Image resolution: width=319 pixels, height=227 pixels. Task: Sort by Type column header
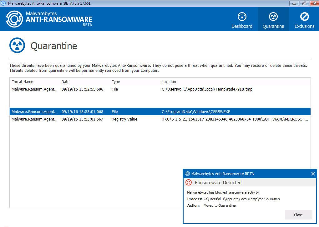click(x=116, y=81)
